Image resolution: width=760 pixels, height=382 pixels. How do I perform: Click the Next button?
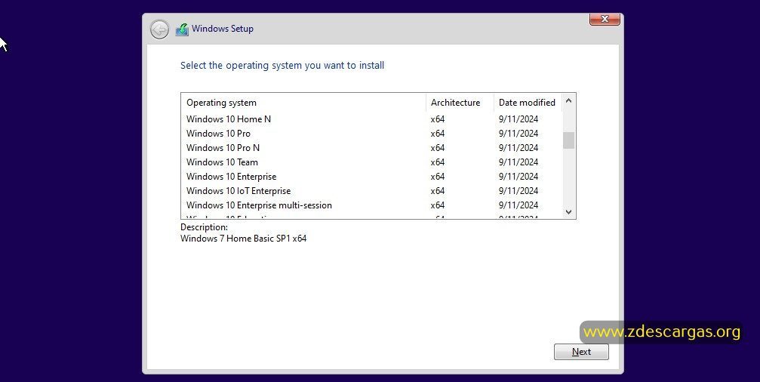[581, 352]
